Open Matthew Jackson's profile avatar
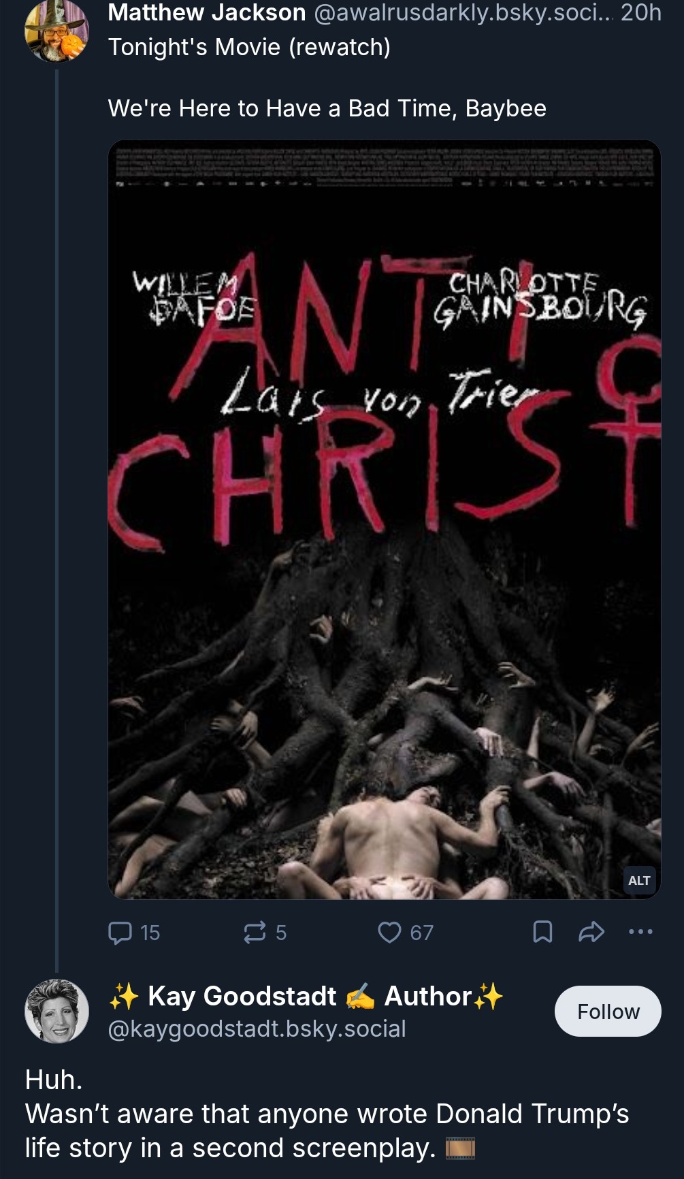The image size is (684, 1179). [56, 30]
